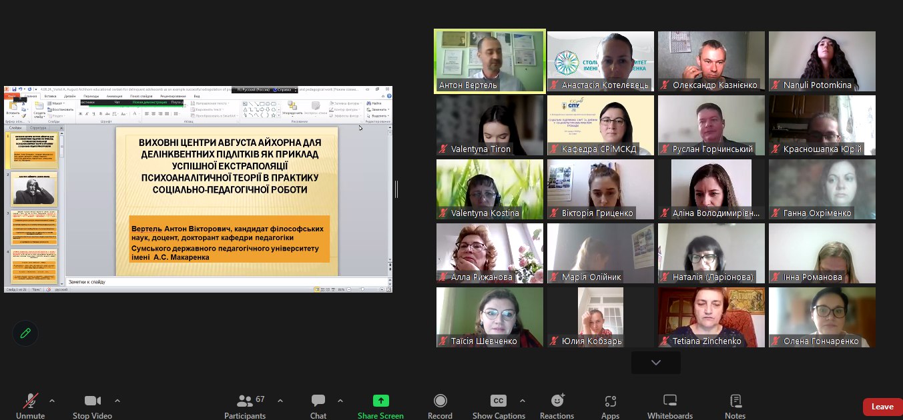
Task: Unmute the microphone
Action: [31, 401]
